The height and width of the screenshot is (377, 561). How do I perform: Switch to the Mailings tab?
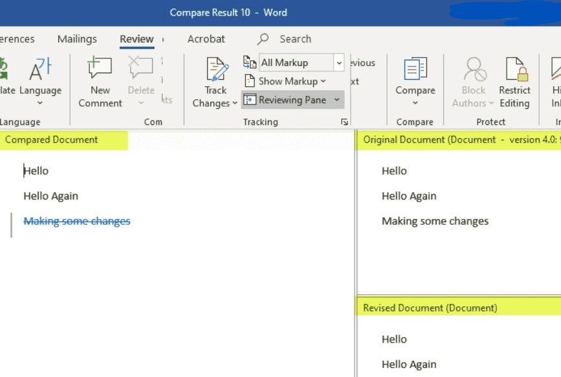77,39
